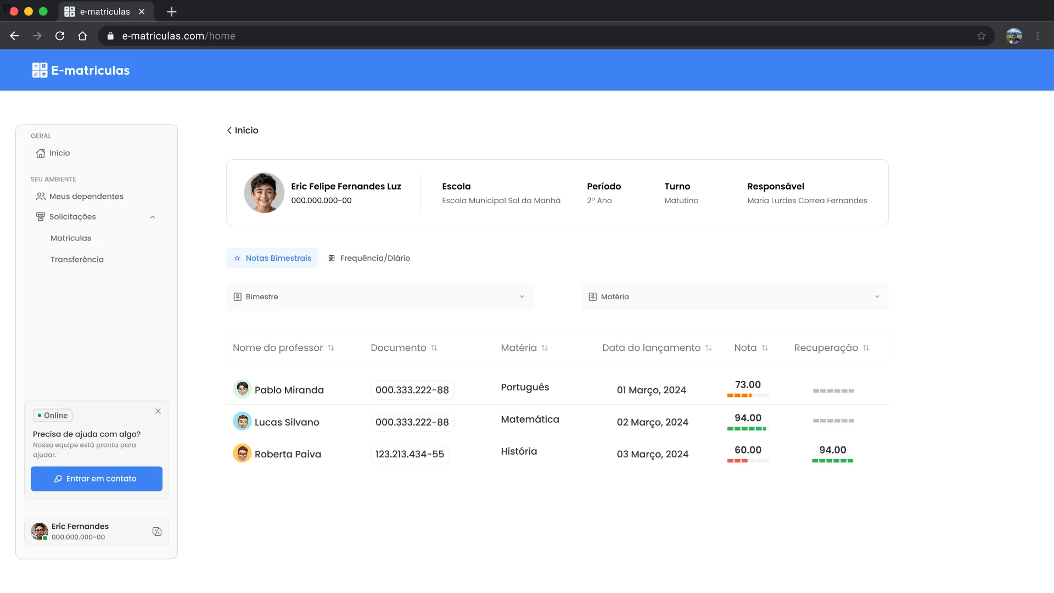Open Transferência in the sidebar
This screenshot has width=1054, height=593.
pos(77,260)
